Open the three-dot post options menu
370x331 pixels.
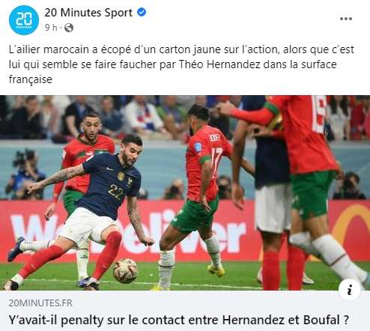[x=346, y=19]
